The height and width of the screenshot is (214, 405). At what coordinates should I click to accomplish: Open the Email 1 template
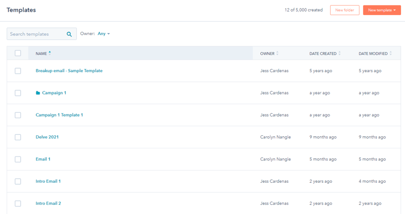point(43,159)
